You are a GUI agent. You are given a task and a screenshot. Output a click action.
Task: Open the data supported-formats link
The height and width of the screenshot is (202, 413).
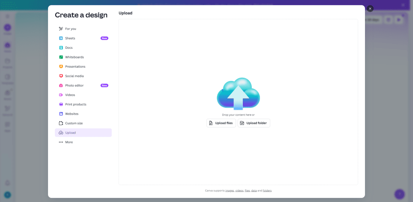click(254, 190)
